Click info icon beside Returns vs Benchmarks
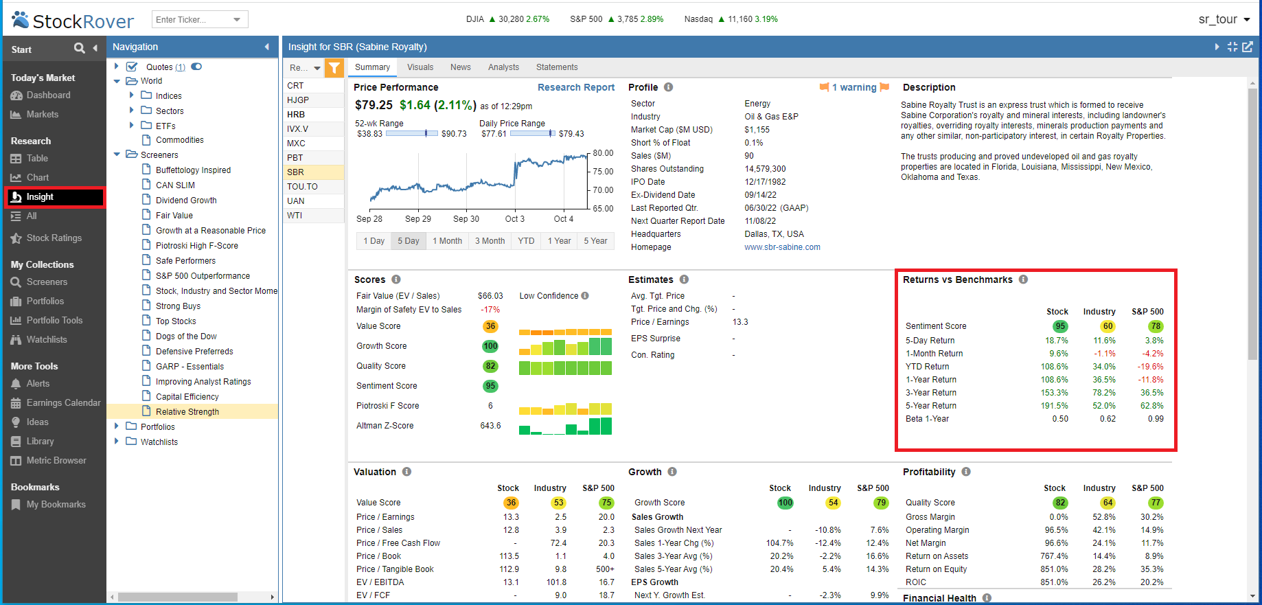 (x=1023, y=279)
